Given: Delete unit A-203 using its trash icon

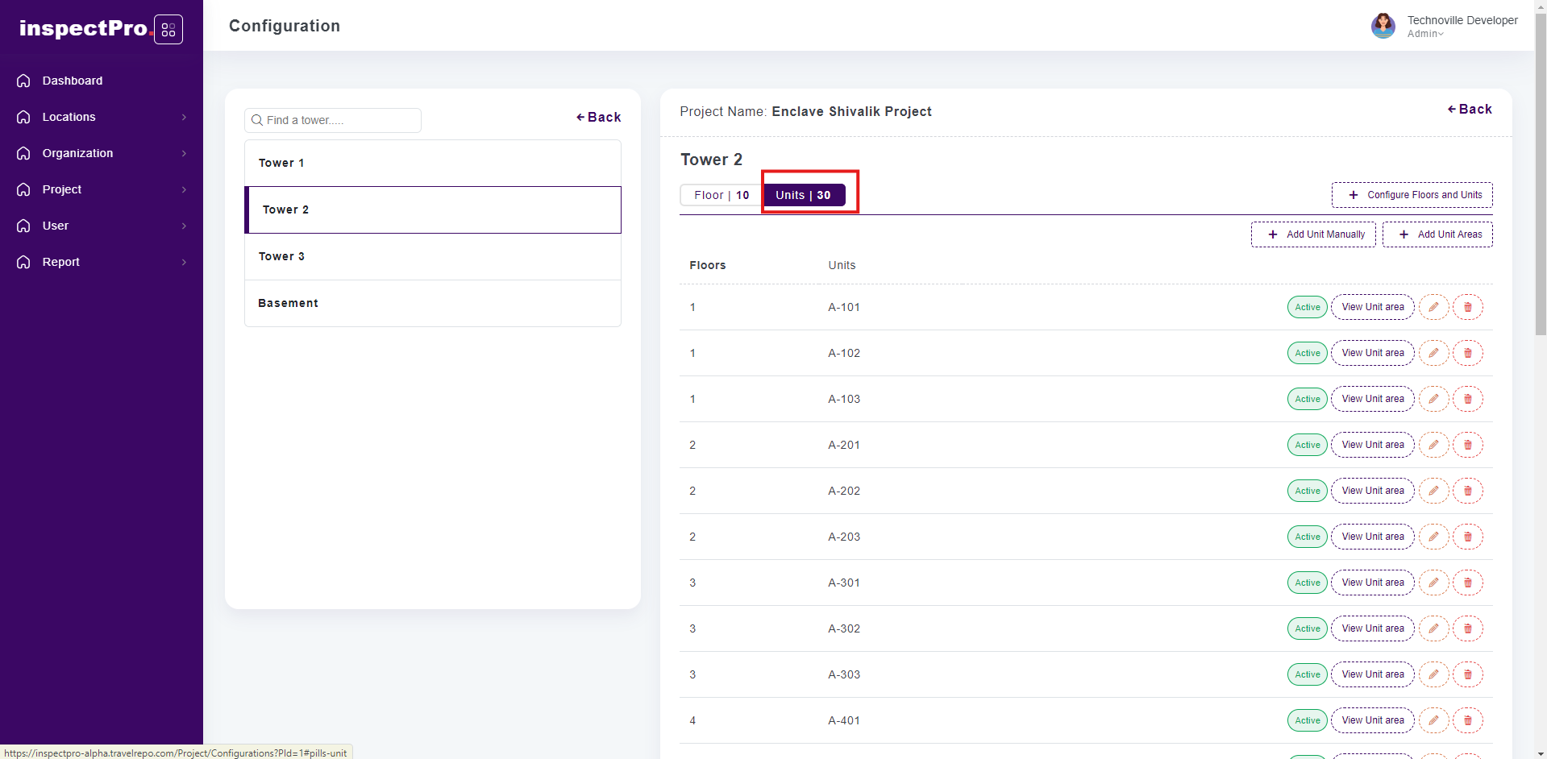Looking at the screenshot, I should [1467, 537].
